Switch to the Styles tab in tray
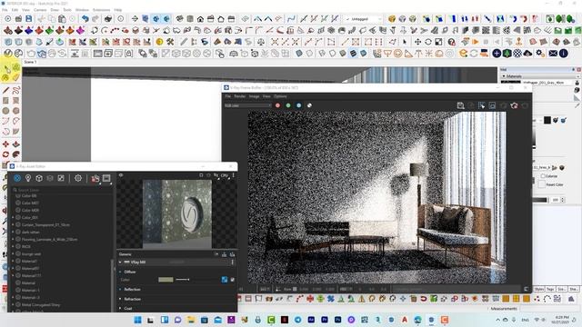Screen dimensions: 582x327 click(x=539, y=289)
